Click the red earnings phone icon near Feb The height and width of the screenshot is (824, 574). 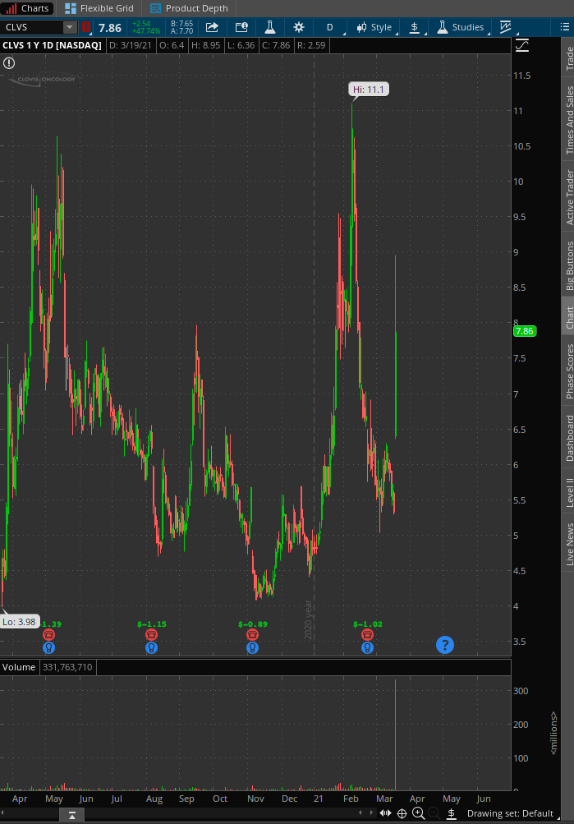pyautogui.click(x=368, y=635)
